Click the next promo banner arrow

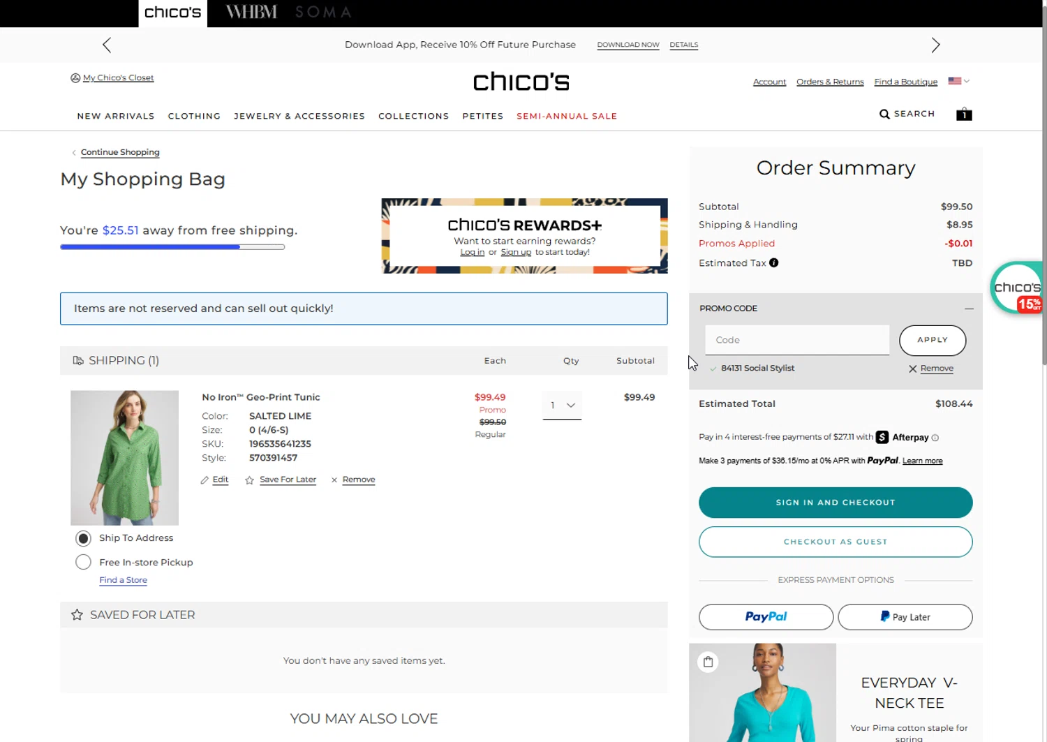pos(935,45)
